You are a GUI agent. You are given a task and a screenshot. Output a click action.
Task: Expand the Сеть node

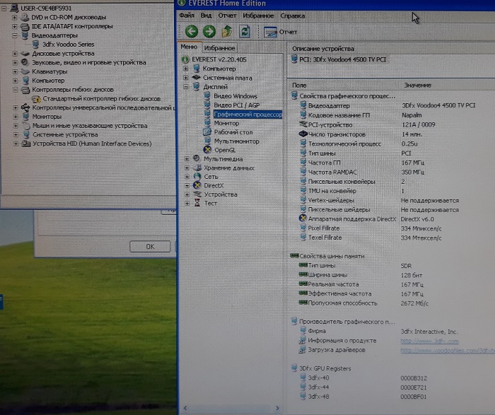point(187,177)
